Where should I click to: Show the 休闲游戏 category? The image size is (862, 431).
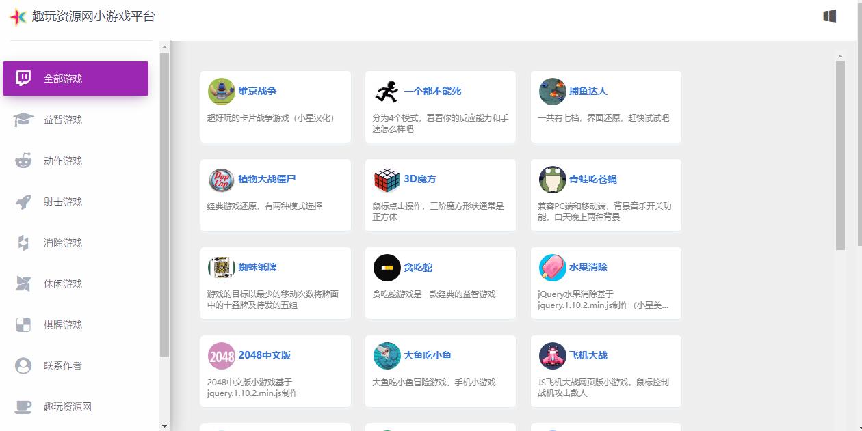pos(75,283)
